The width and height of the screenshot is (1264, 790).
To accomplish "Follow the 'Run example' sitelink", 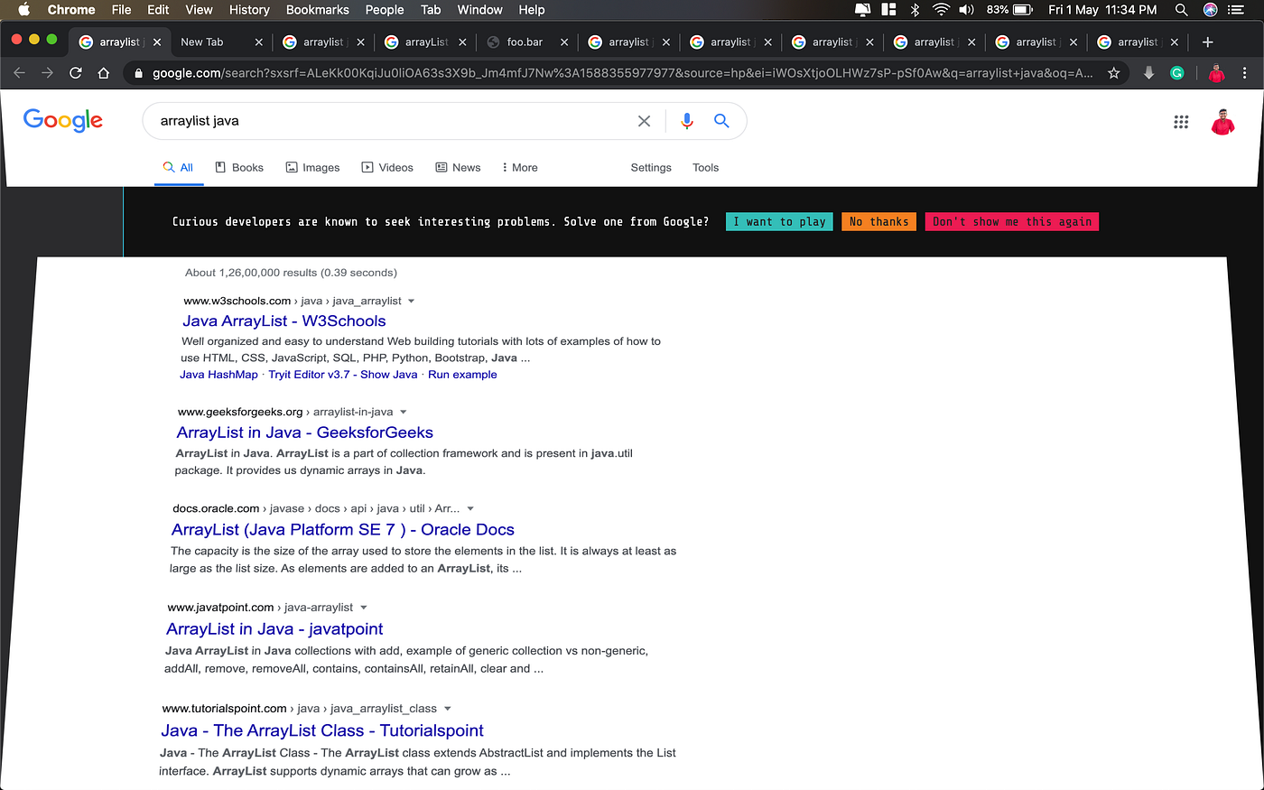I will coord(462,375).
